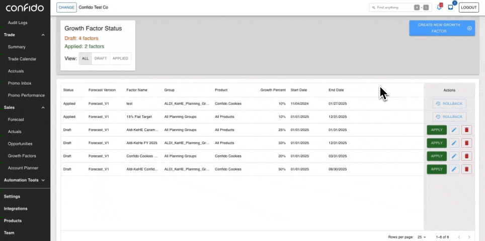Open Trade Calendar page
This screenshot has height=241, width=485.
tap(22, 59)
